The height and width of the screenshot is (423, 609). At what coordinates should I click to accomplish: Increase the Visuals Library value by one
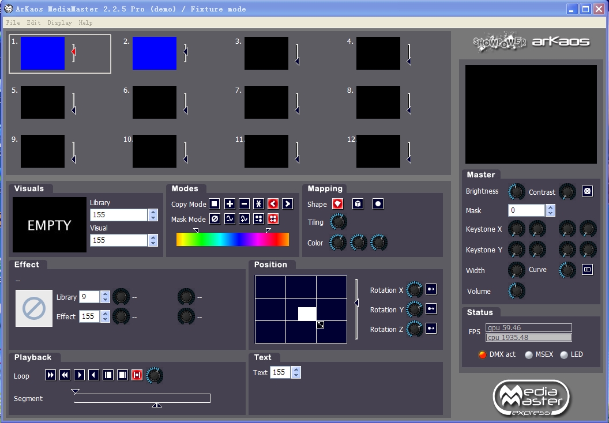point(153,212)
